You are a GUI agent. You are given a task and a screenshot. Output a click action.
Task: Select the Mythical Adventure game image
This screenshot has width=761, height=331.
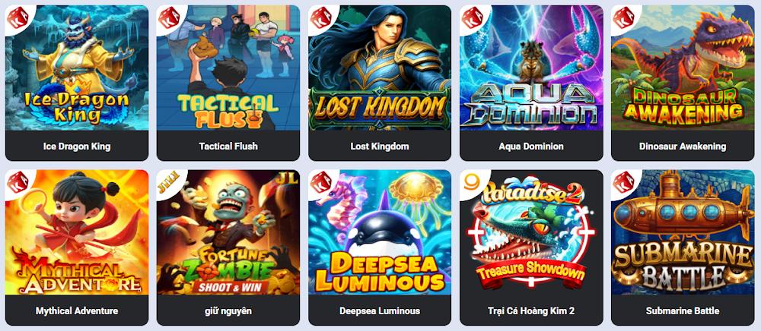(x=77, y=232)
